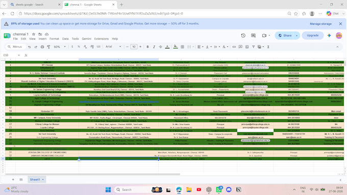The width and height of the screenshot is (347, 195).
Task: Toggle bold formatting
Action: pyautogui.click(x=147, y=47)
